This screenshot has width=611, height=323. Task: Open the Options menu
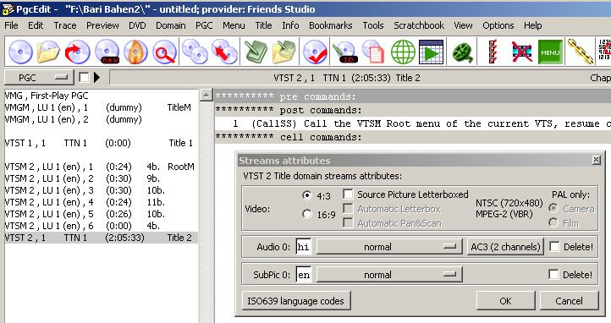(498, 25)
